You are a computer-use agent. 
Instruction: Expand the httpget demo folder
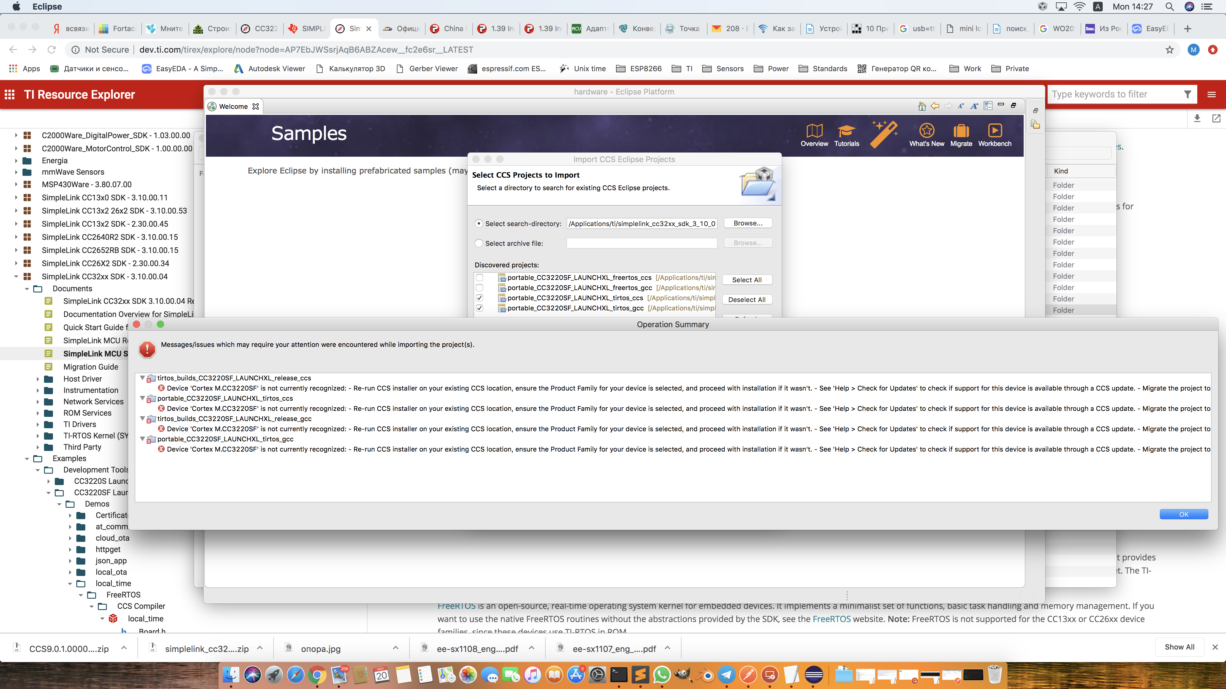[70, 549]
